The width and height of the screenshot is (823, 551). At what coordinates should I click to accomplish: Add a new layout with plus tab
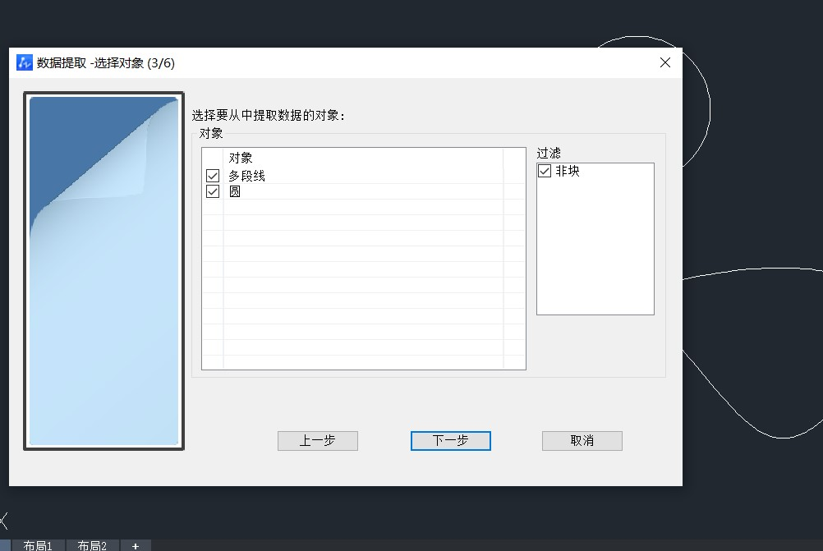point(136,545)
